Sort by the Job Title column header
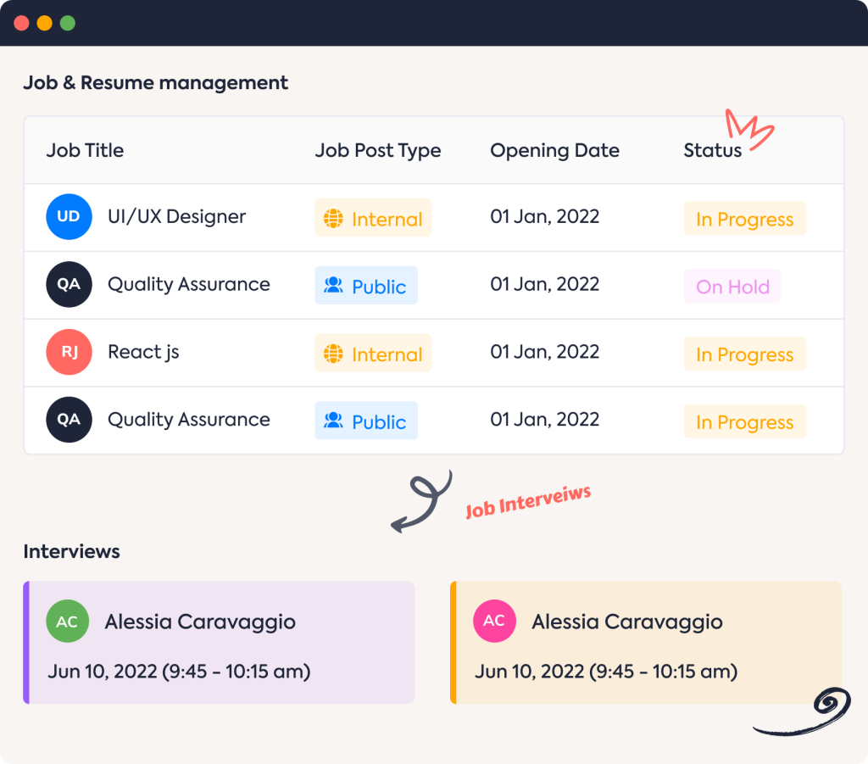 click(85, 150)
